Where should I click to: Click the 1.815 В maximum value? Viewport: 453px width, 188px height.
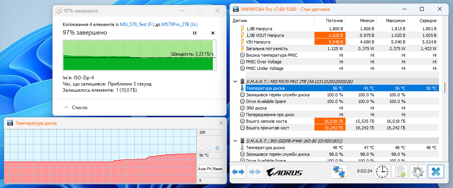coord(397,29)
